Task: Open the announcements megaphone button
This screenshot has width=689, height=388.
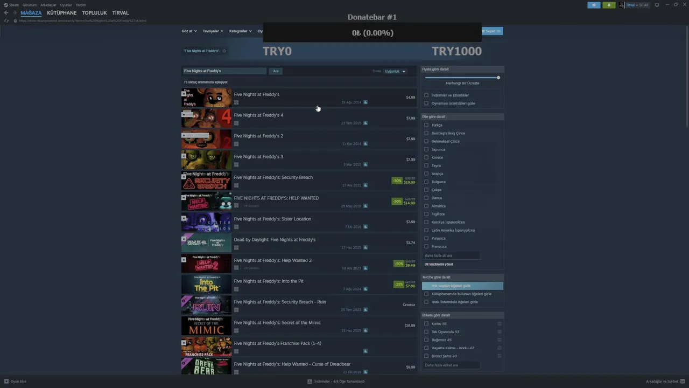Action: pos(594,5)
